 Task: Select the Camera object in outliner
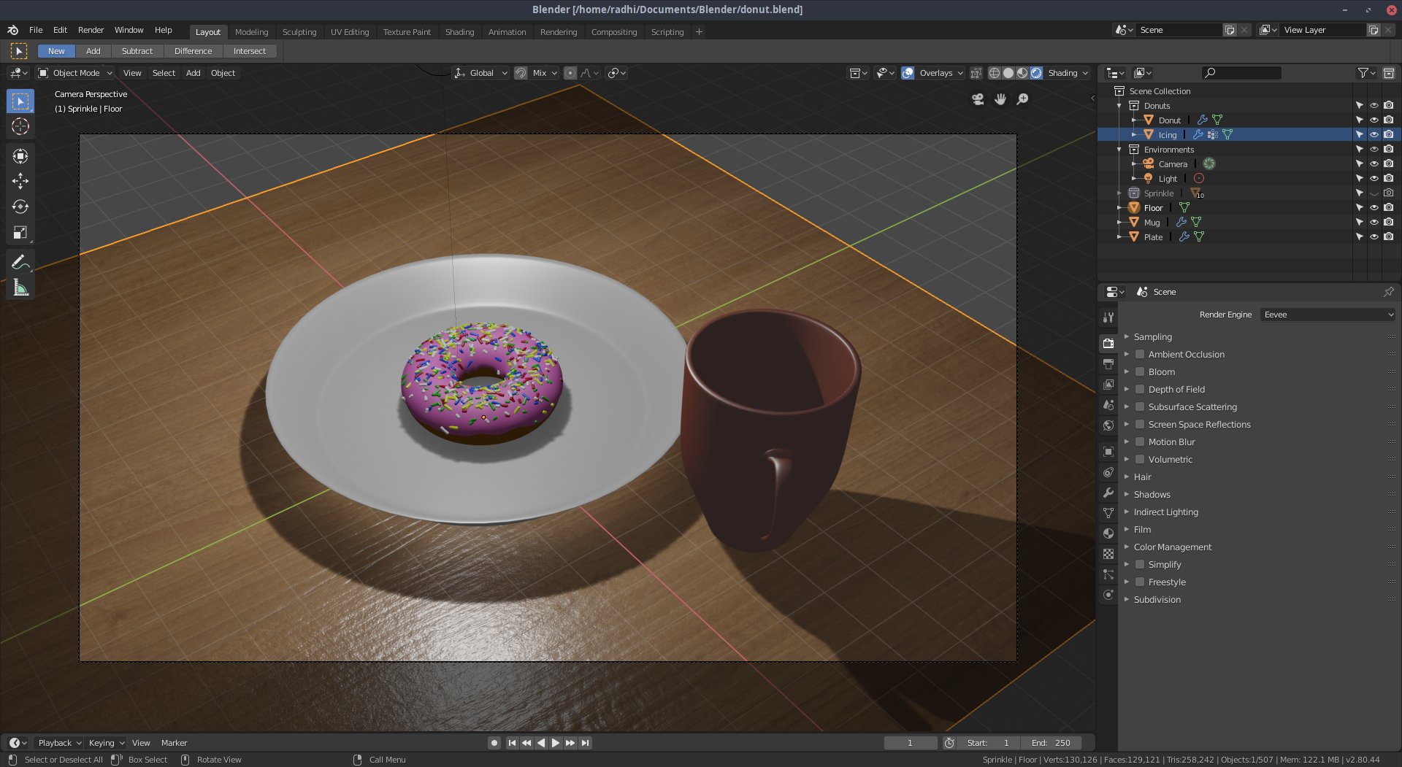click(1172, 164)
